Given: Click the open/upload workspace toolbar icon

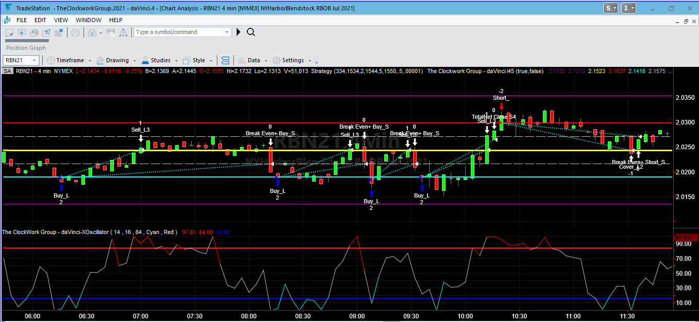Looking at the screenshot, I should [x=22, y=32].
